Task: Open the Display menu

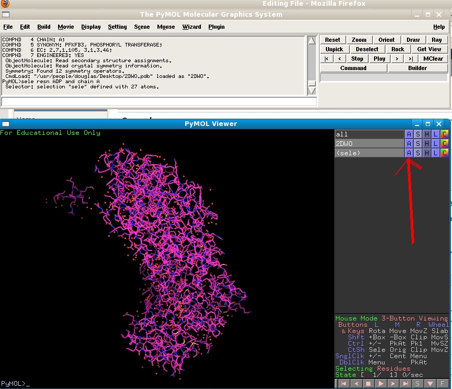Action: (x=91, y=27)
